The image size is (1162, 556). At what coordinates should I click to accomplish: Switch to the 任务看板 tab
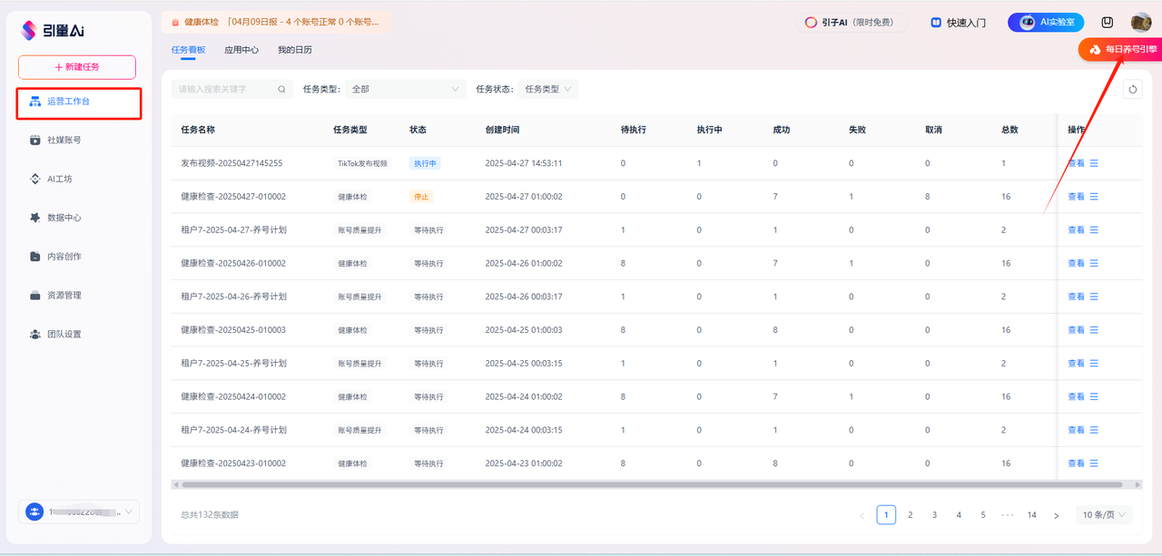click(188, 50)
